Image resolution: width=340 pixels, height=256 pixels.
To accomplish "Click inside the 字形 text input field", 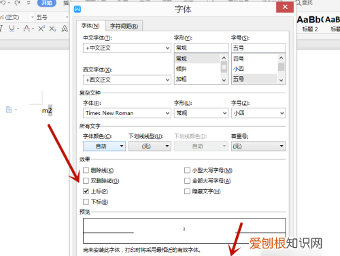I will (x=201, y=48).
